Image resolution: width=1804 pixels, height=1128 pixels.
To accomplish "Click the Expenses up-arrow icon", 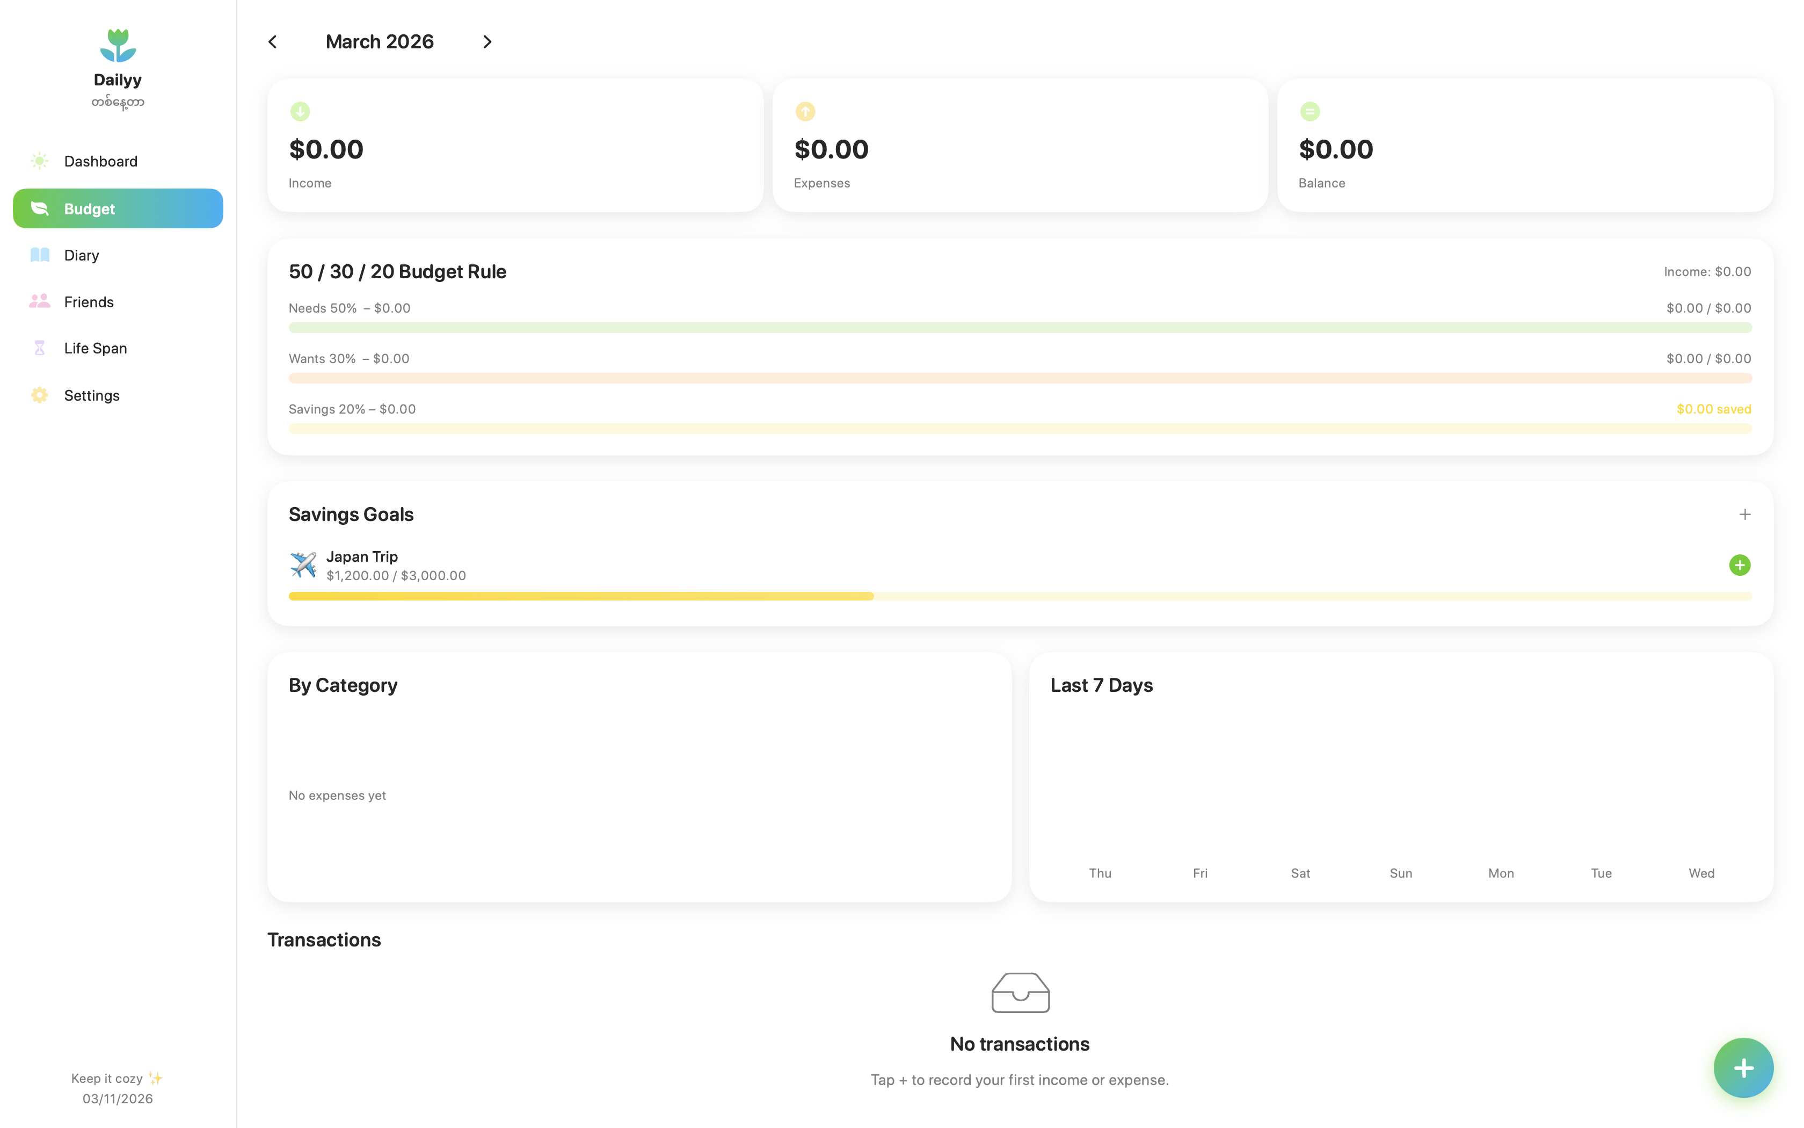I will (805, 112).
